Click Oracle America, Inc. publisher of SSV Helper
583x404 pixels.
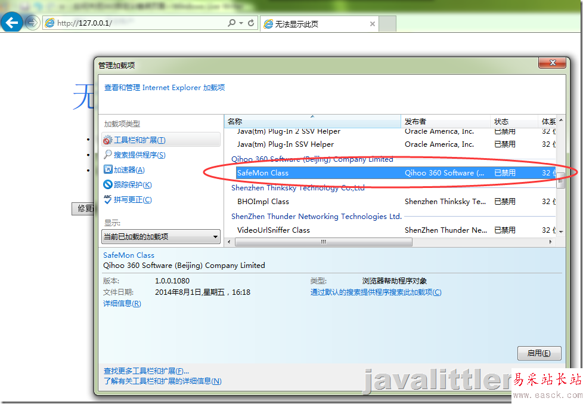439,144
